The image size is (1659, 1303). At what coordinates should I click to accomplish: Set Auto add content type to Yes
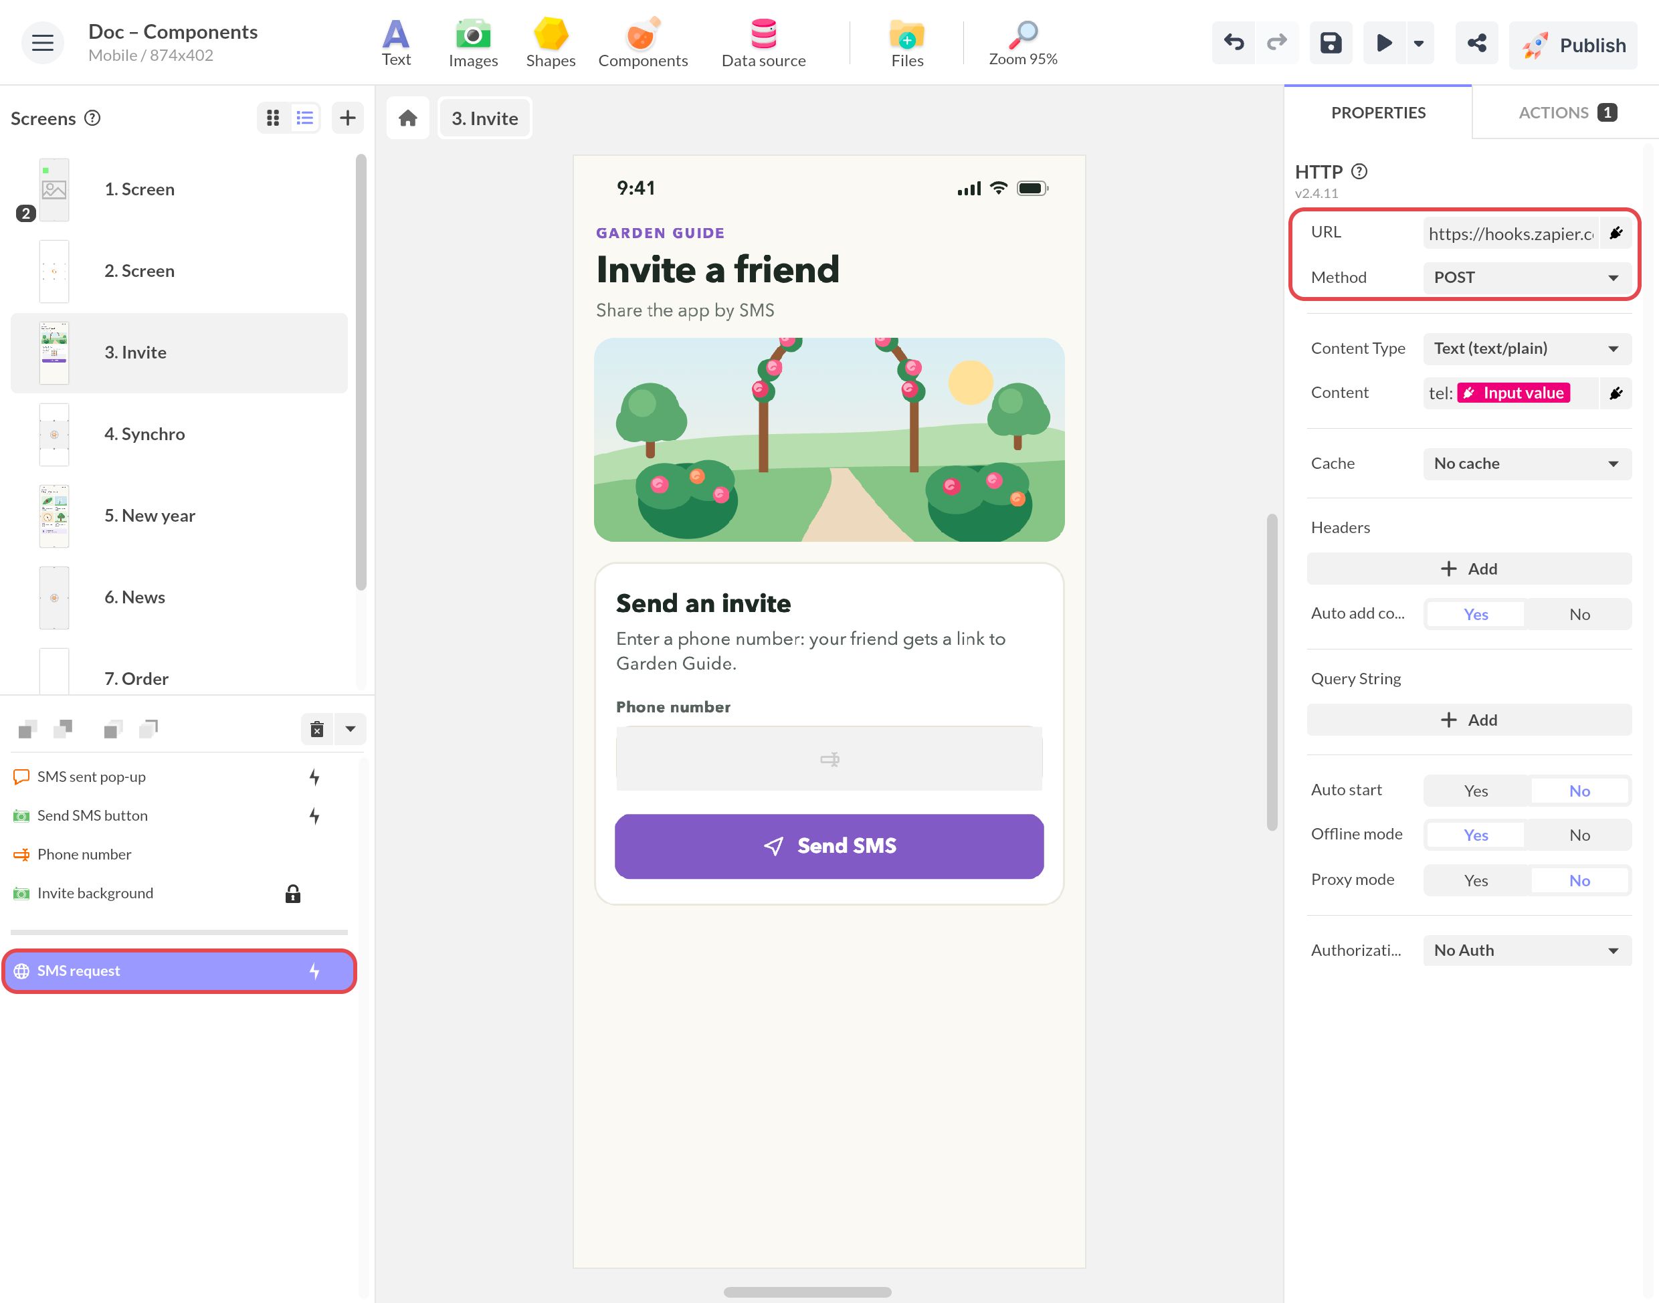click(1475, 614)
